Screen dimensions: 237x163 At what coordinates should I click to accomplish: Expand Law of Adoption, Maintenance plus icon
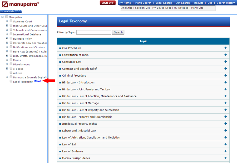[x=225, y=96]
